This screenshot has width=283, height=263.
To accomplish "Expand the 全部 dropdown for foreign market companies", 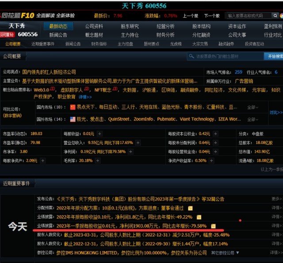I will click(253, 119).
